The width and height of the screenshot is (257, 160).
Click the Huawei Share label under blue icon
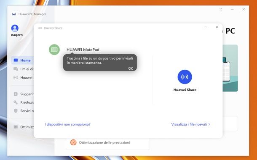point(185,90)
